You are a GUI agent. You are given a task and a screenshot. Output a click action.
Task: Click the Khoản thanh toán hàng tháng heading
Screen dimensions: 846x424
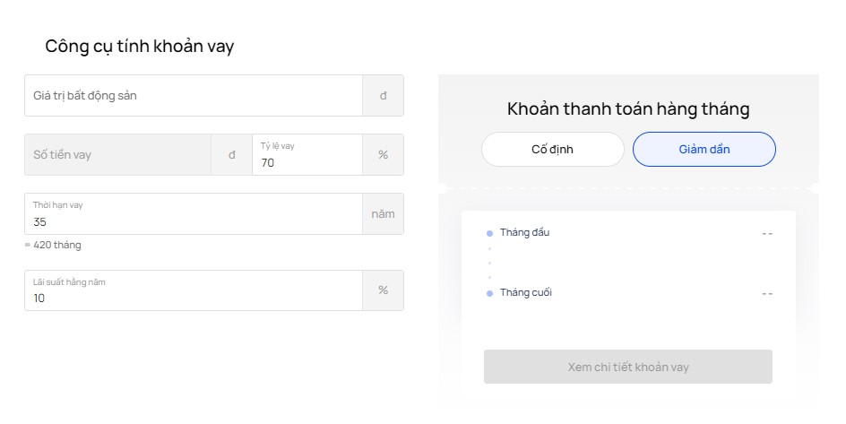click(x=628, y=109)
